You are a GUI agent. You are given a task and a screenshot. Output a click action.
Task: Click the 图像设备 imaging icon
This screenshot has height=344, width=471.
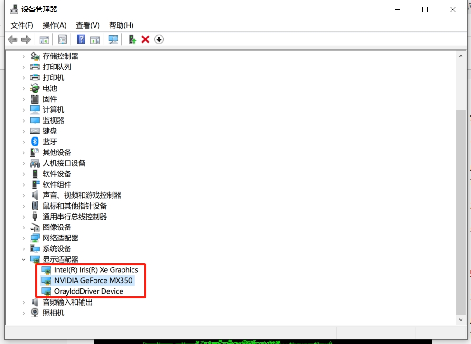click(35, 227)
